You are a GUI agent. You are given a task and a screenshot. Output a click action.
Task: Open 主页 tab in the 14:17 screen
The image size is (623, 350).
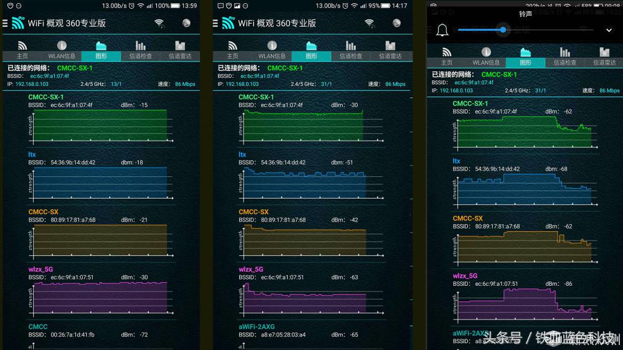click(232, 50)
